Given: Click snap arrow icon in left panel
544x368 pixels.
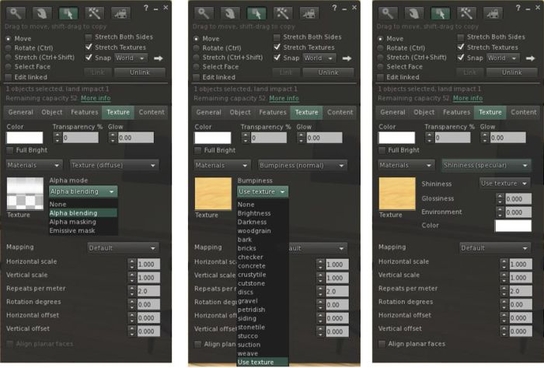Looking at the screenshot, I should point(159,58).
